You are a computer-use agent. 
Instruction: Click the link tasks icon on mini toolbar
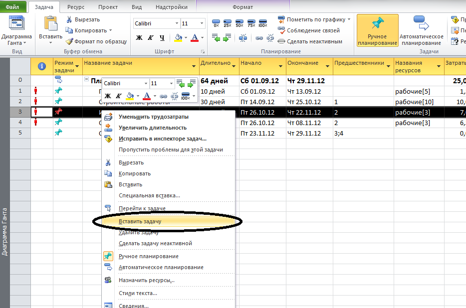click(x=163, y=96)
